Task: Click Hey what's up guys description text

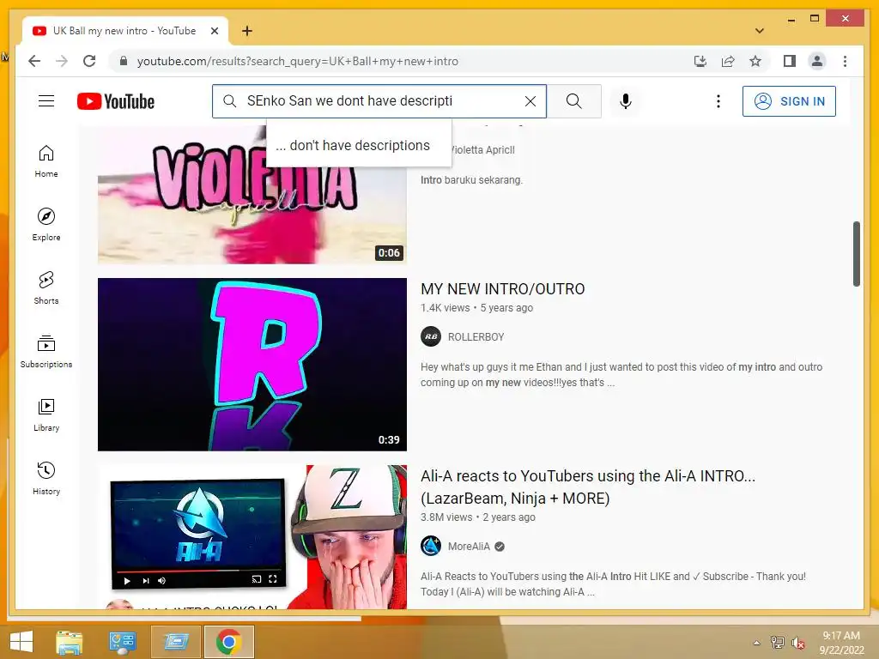Action: (x=621, y=375)
